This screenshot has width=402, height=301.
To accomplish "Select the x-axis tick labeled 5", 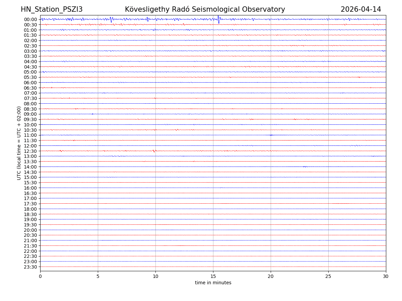I will tap(98, 277).
